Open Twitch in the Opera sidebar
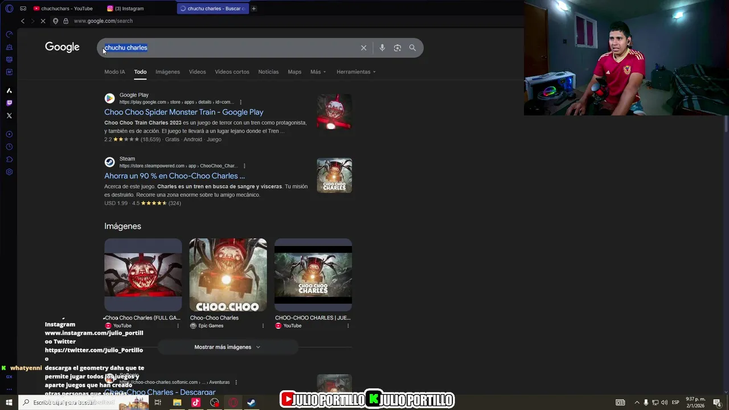Screen dimensions: 729x410 [9, 103]
